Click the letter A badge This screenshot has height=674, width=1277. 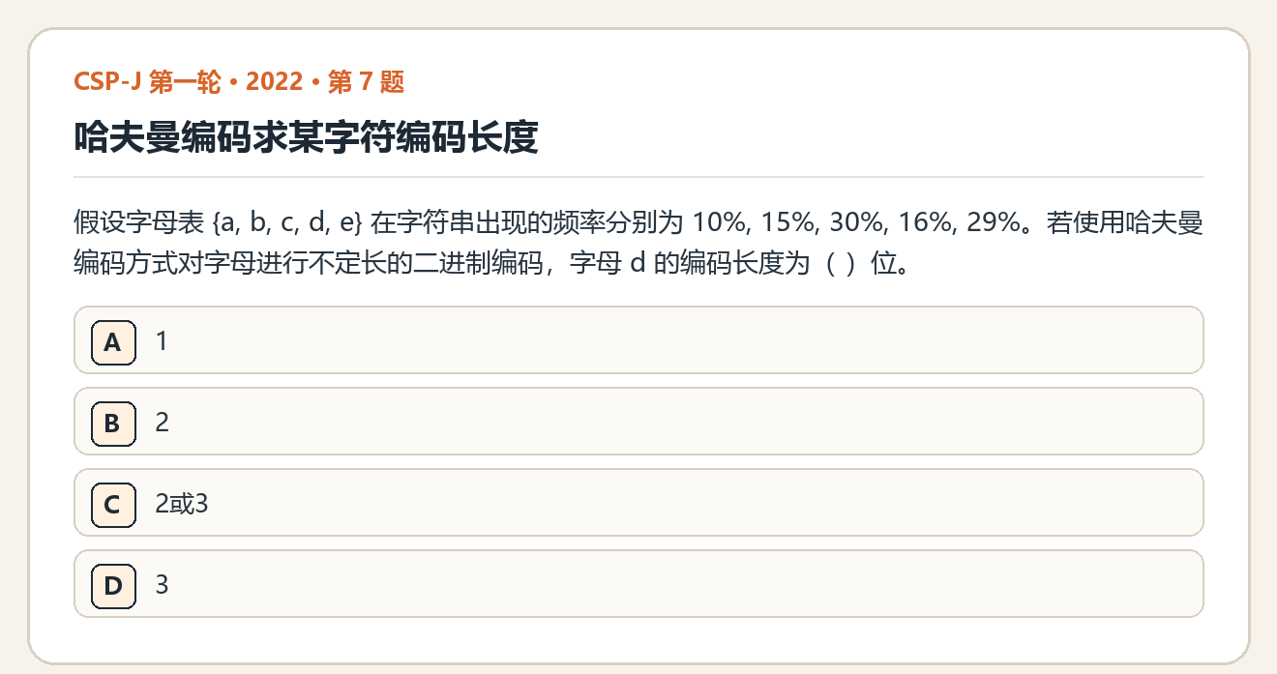point(113,341)
